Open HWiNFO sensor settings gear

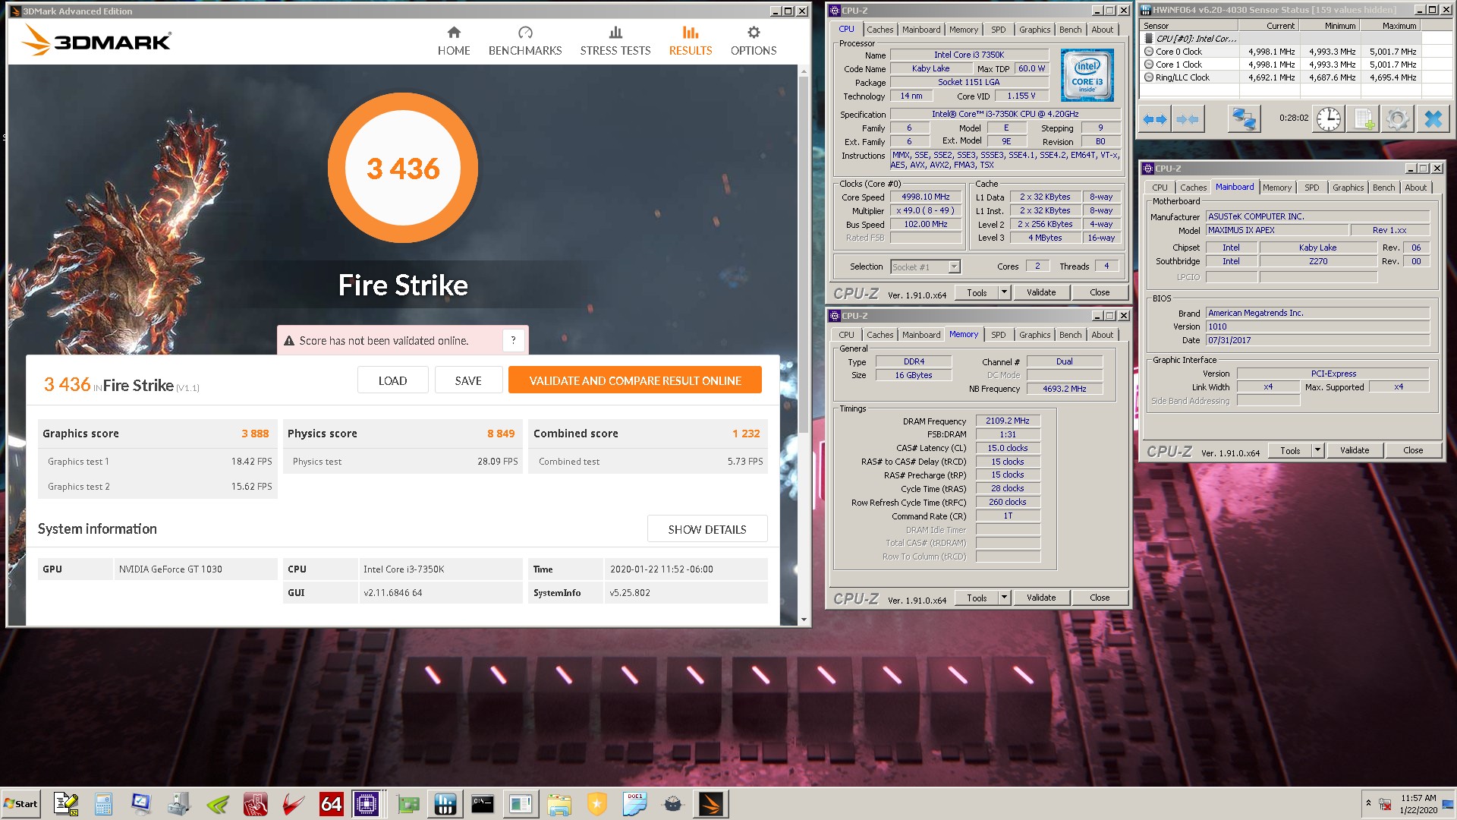[x=1397, y=120]
